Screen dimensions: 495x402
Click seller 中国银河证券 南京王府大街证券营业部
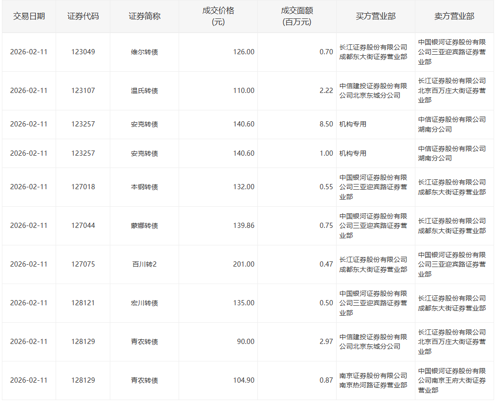coord(452,380)
